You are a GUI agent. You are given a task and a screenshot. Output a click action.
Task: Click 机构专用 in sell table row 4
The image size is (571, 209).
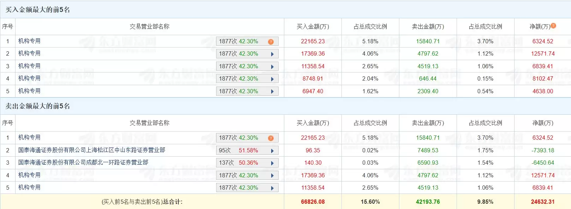click(29, 175)
